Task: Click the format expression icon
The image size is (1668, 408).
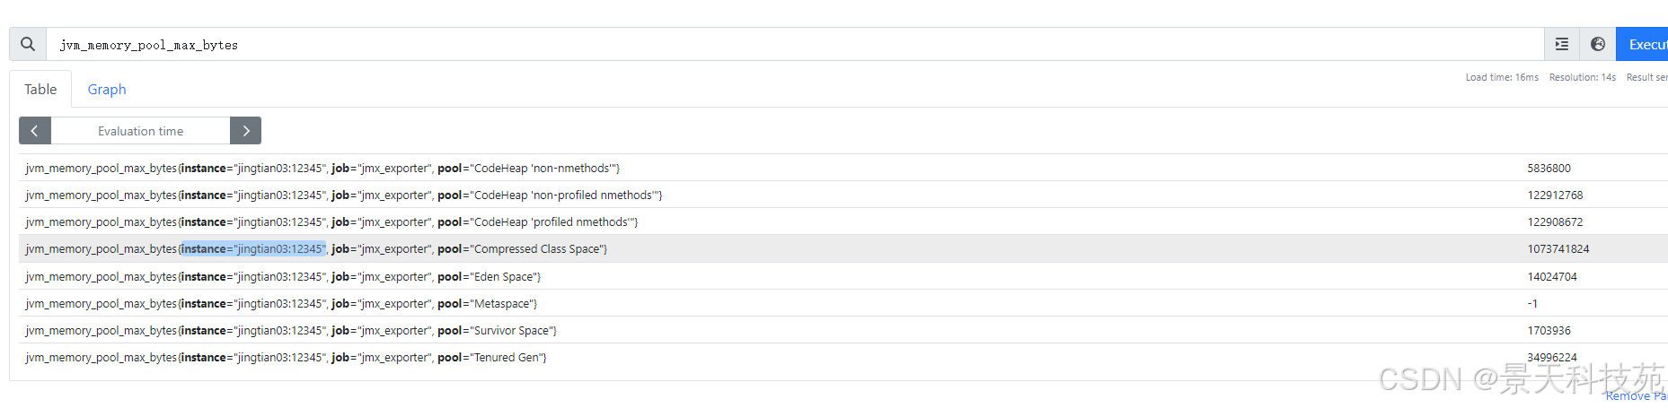Action: pyautogui.click(x=1562, y=44)
